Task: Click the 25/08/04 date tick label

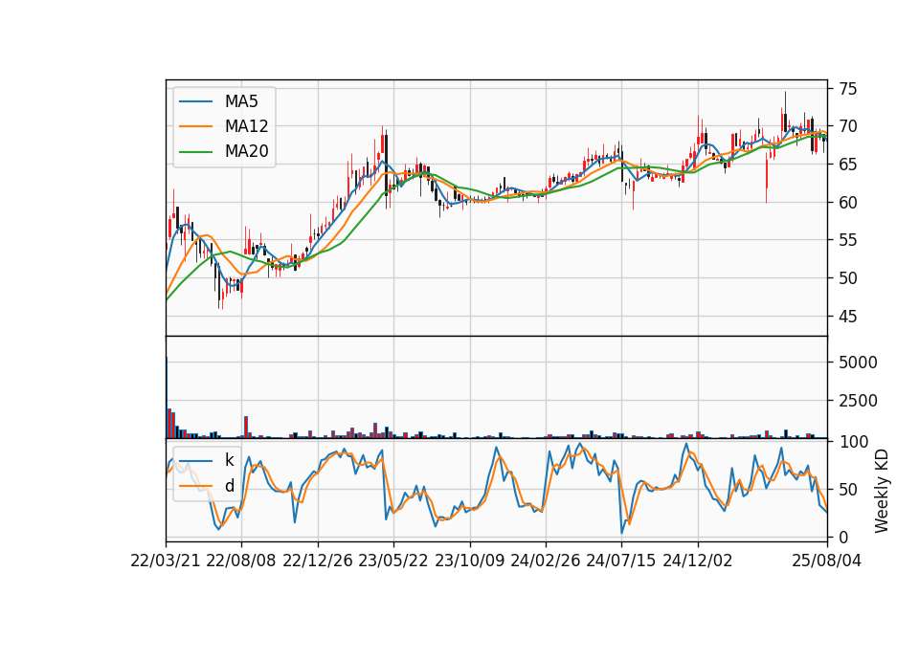Action: 826,561
